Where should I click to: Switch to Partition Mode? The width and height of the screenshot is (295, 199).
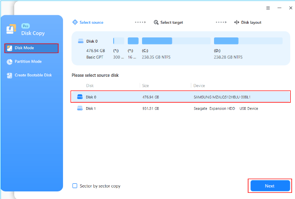pos(28,62)
